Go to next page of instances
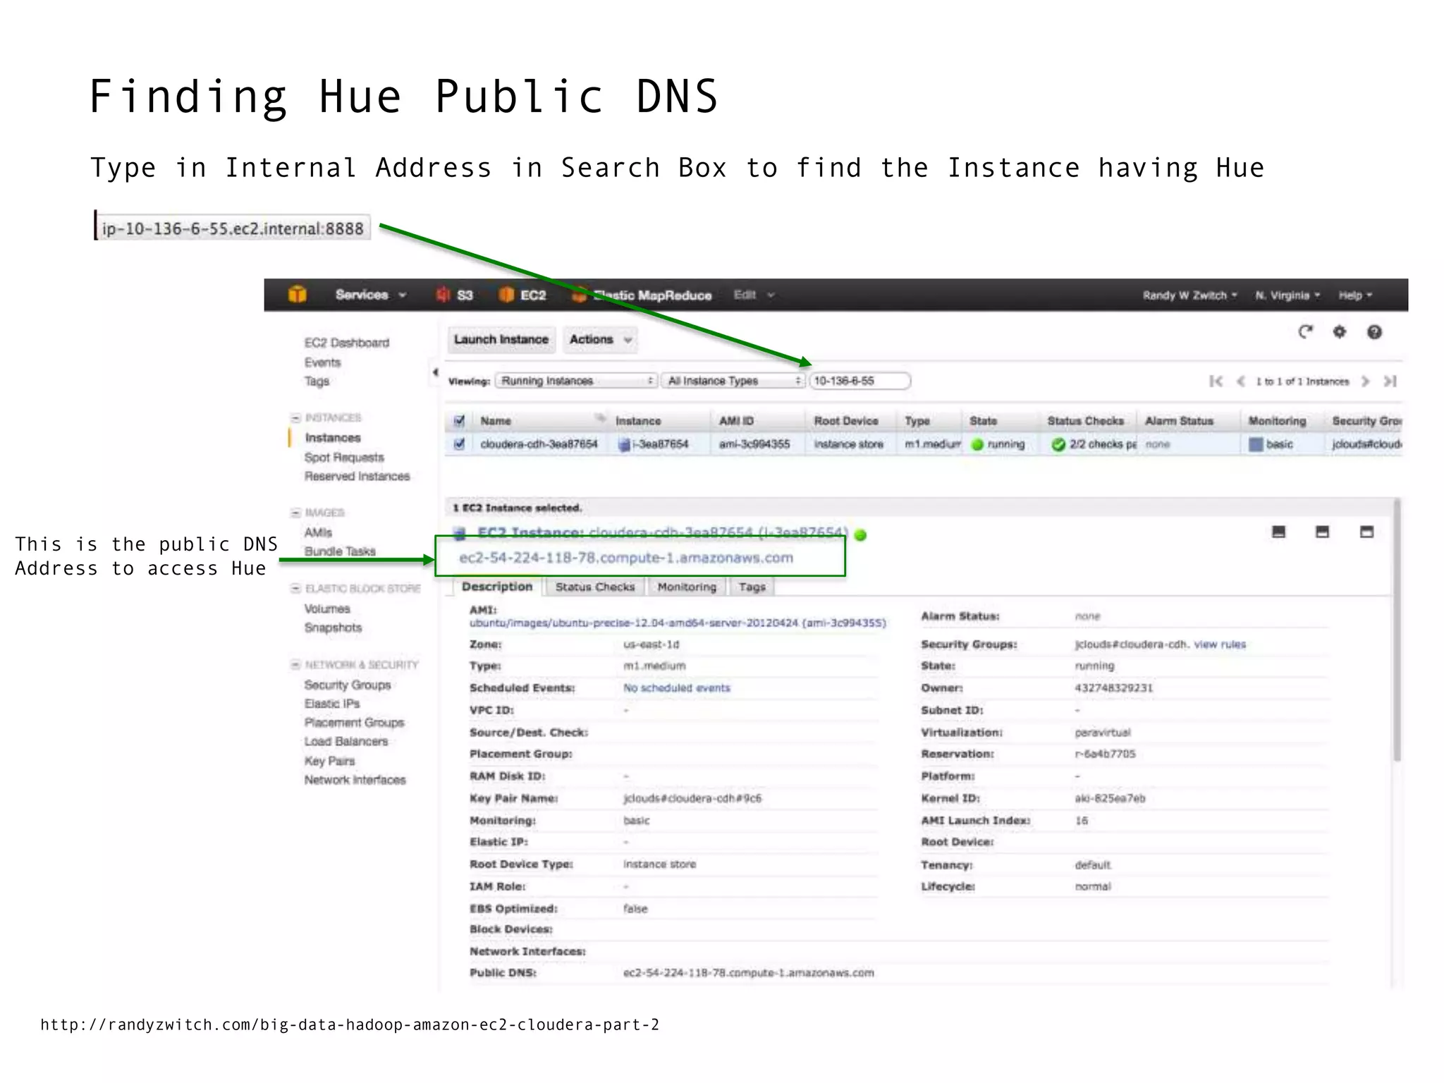 (1366, 381)
